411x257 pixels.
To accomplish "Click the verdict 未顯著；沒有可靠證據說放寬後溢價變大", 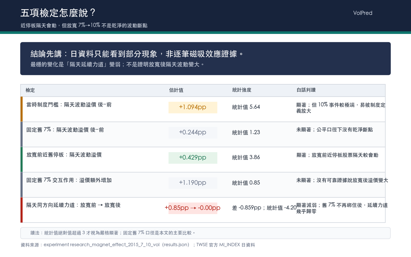I will (342, 180).
